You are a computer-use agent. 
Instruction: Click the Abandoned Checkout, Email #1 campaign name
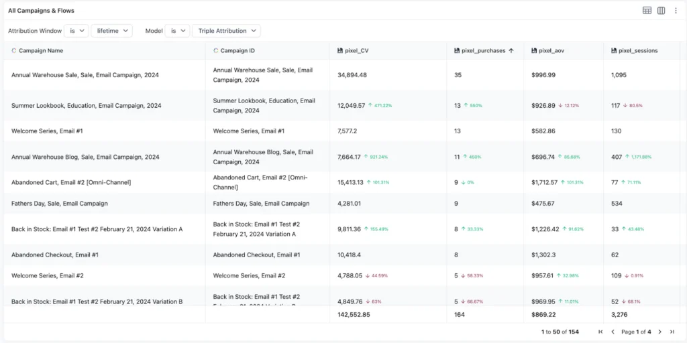tap(55, 255)
